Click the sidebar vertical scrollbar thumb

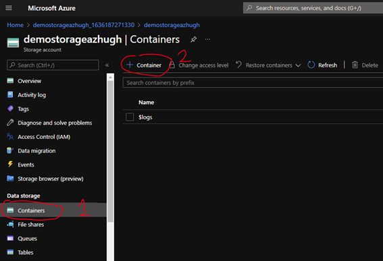click(110, 151)
